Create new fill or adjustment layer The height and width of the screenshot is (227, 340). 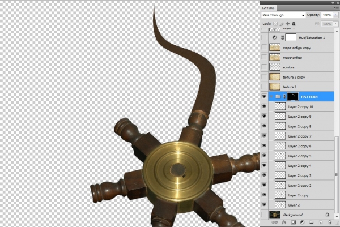(x=302, y=222)
